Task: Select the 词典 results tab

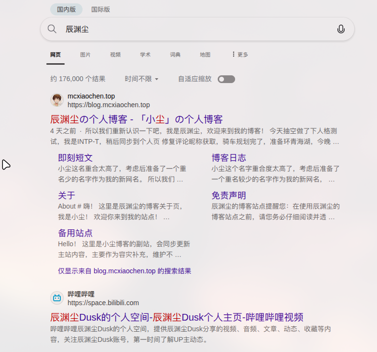Action: 175,55
